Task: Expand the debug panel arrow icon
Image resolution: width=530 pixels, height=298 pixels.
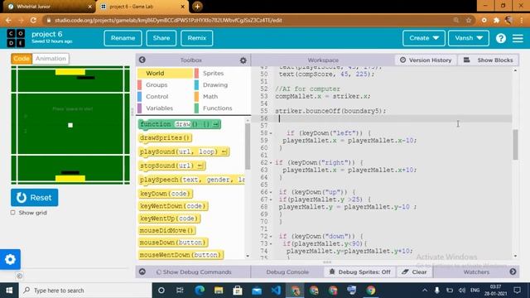Action: 142,272
